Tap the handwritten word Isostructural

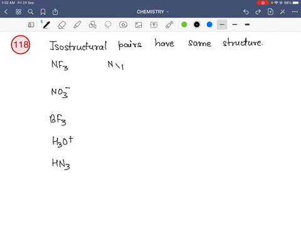tap(78, 46)
